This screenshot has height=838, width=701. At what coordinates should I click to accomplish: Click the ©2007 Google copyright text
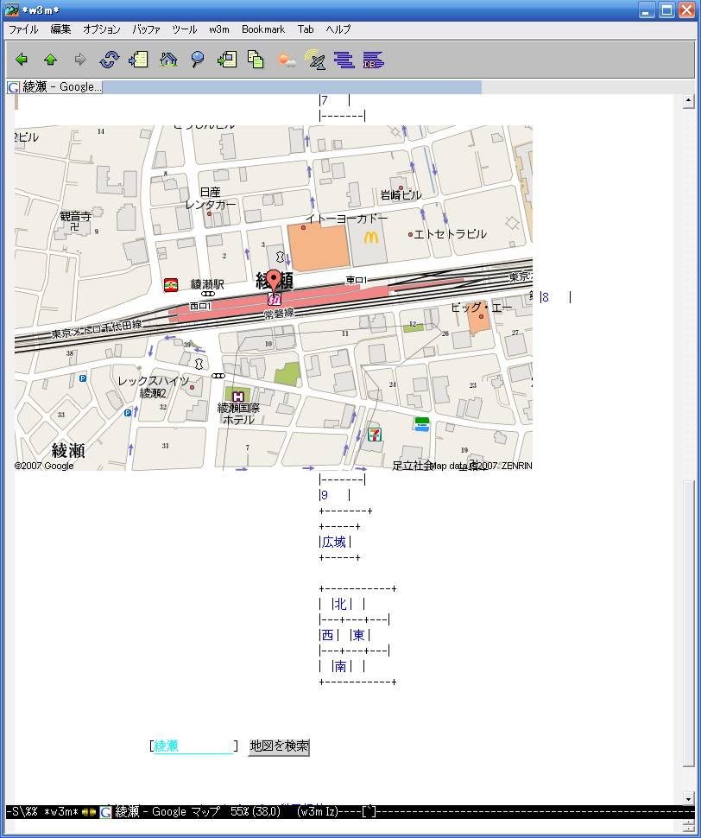click(x=44, y=466)
